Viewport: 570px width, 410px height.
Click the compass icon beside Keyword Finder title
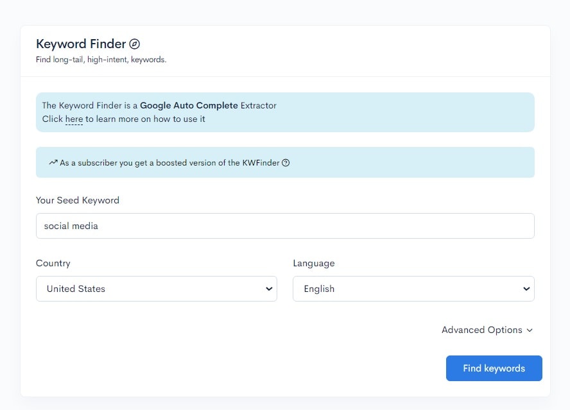pos(135,44)
